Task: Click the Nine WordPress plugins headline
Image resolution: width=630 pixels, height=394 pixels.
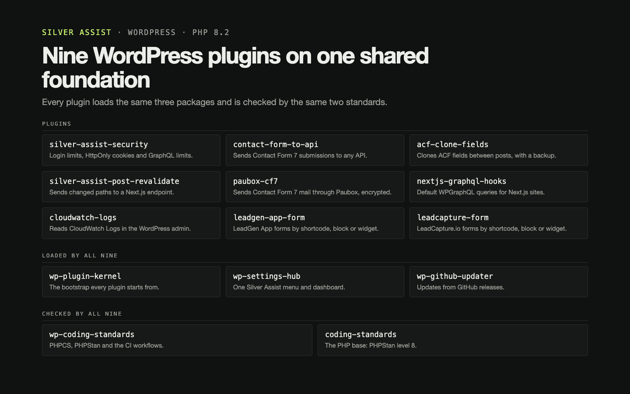Action: pos(235,68)
